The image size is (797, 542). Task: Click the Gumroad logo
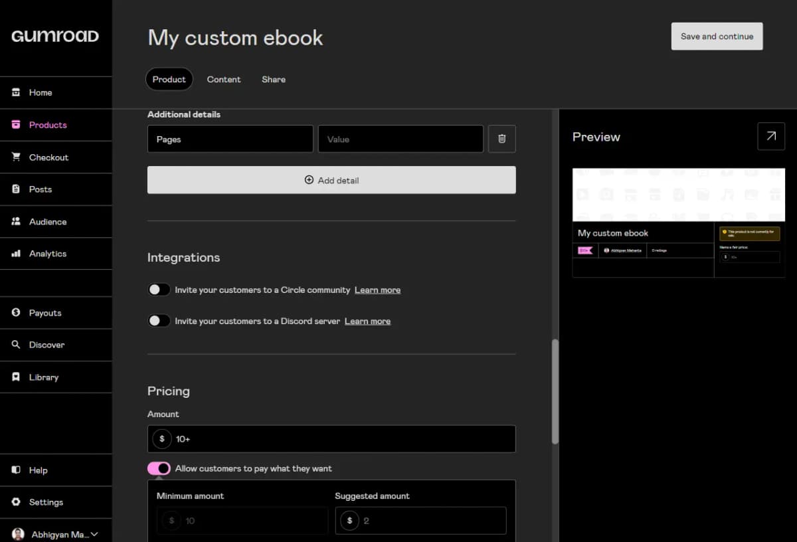click(55, 37)
